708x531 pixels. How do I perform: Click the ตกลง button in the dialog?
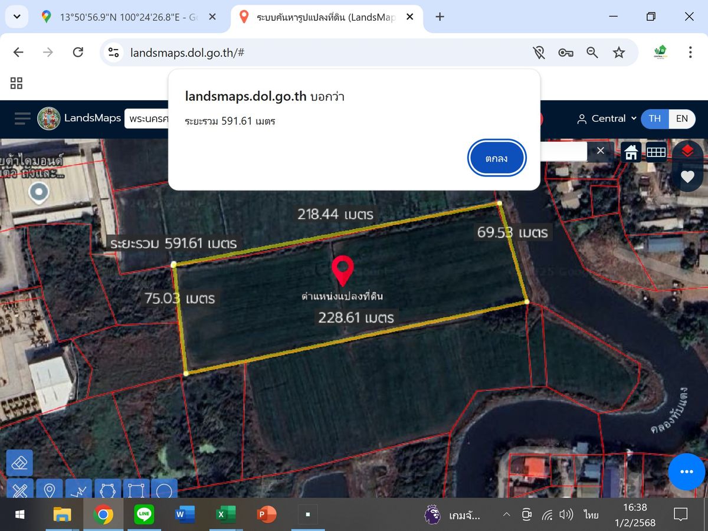[x=496, y=158]
